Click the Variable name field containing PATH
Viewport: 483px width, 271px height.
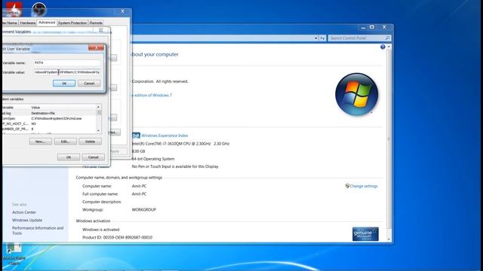coord(67,62)
